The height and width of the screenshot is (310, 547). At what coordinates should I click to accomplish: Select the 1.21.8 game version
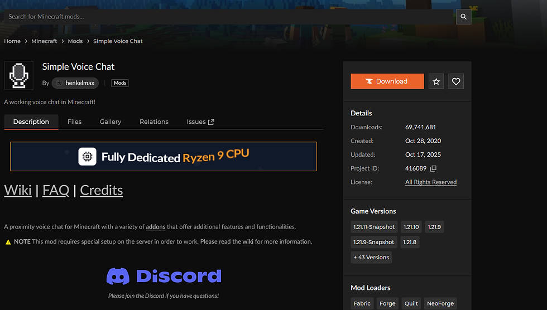[410, 242]
